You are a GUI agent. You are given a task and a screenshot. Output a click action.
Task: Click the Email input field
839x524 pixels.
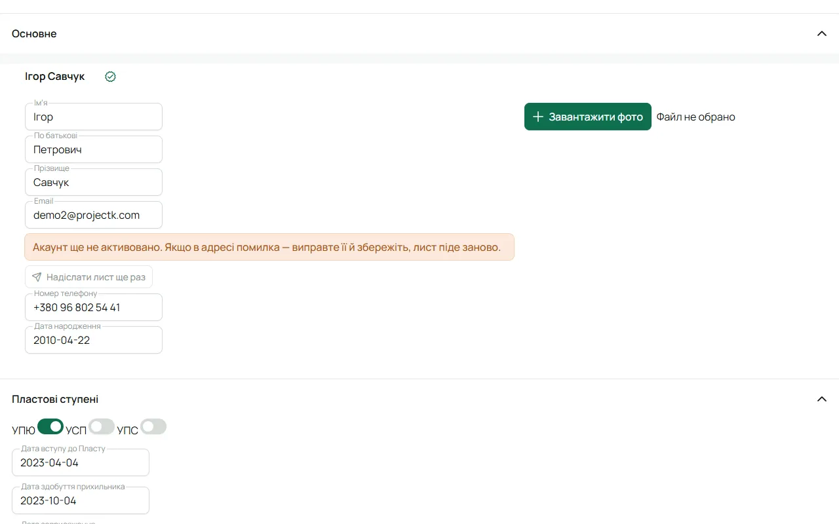click(x=94, y=215)
